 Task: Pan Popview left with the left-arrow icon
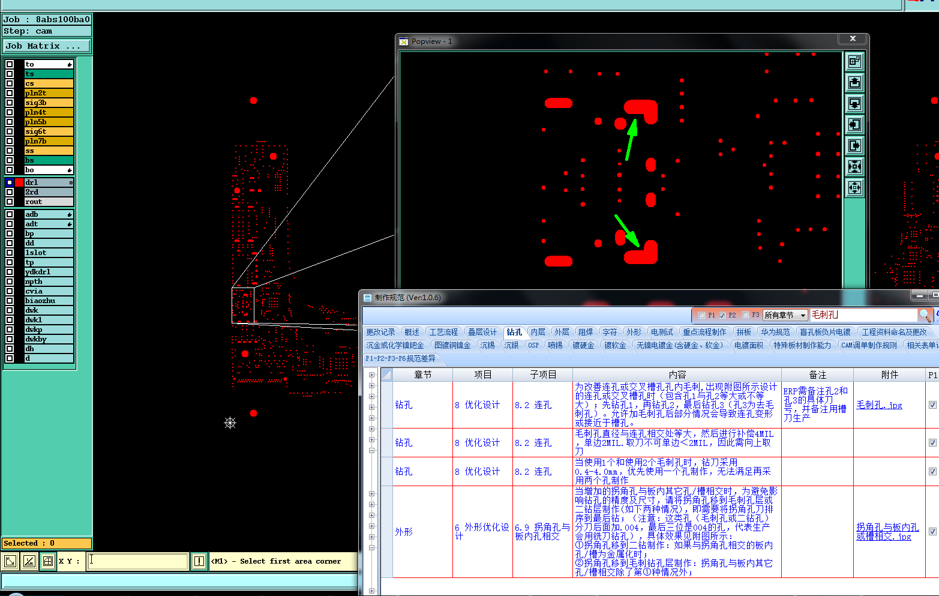854,124
